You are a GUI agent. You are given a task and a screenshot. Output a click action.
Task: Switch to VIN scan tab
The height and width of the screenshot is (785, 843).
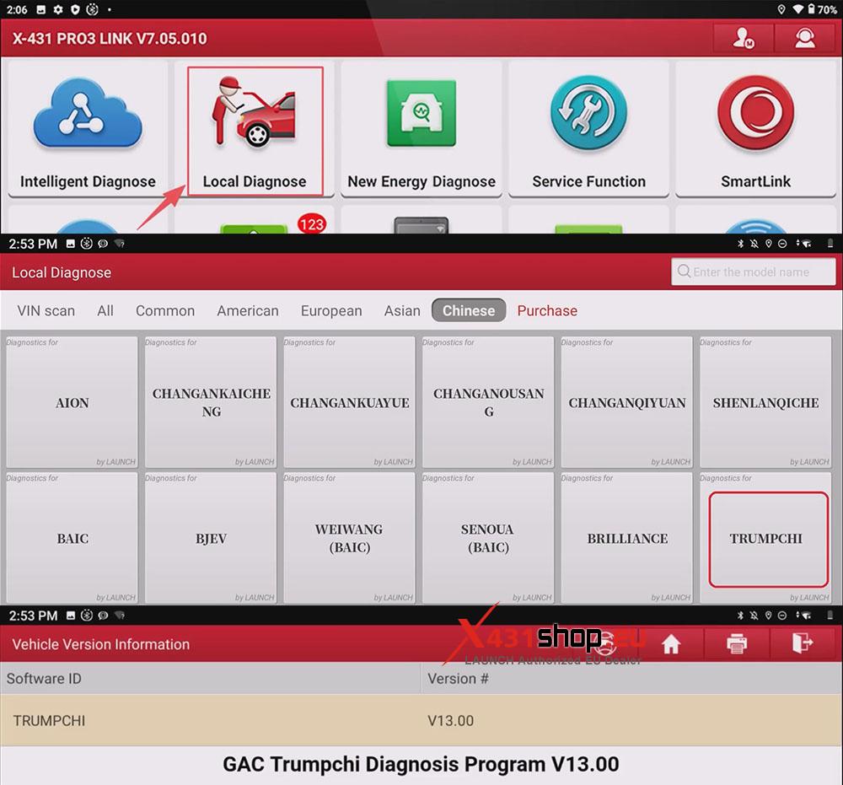pos(46,311)
